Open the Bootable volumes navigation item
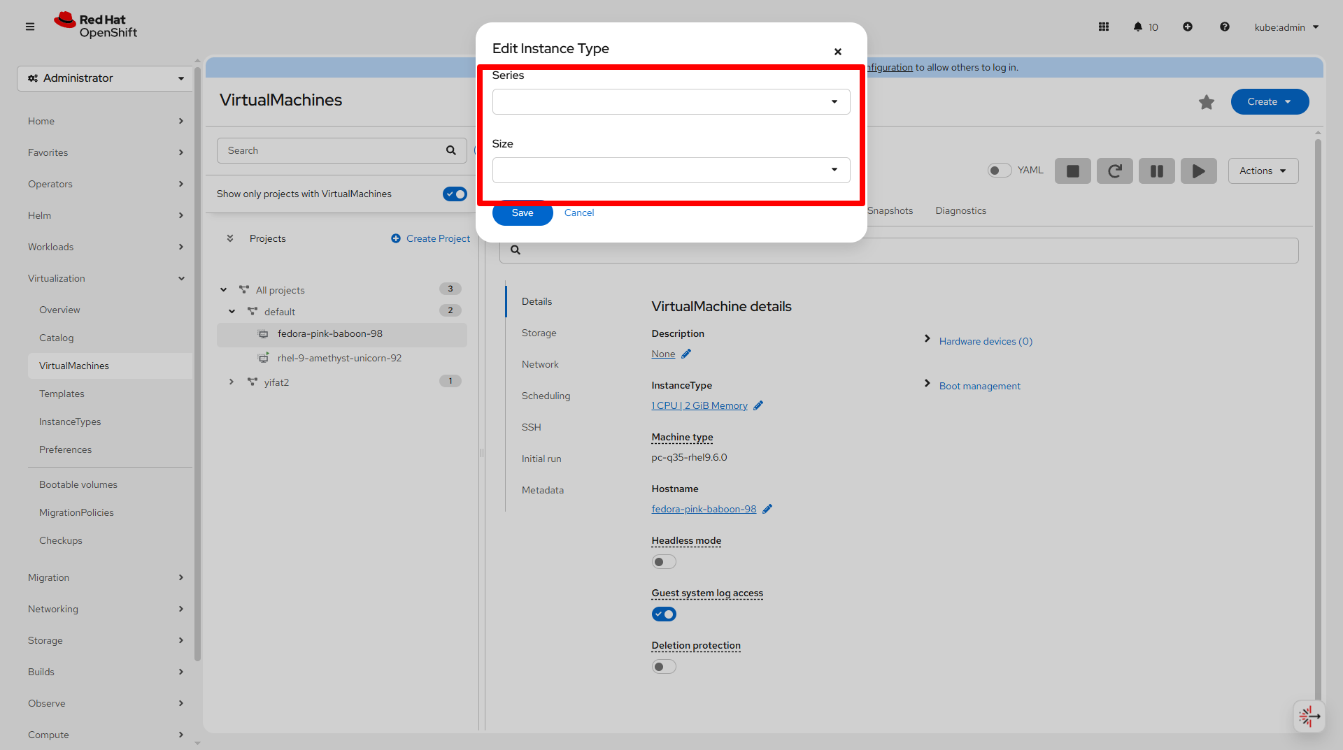 78,484
